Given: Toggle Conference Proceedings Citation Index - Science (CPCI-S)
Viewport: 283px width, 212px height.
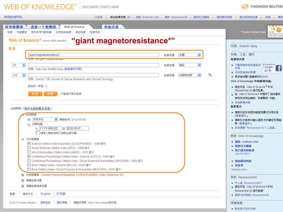Looking at the screenshot, I should point(29,157).
